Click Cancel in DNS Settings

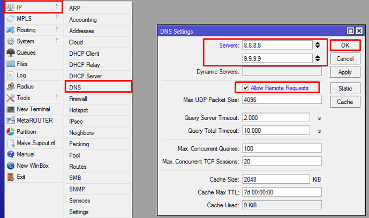click(x=345, y=58)
